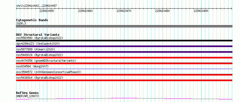Viewport: 240px width, 102px height.
Task: Click the black nsv5560580 variant bar
Action: click(x=124, y=41)
